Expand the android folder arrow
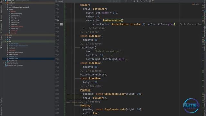 (5, 7)
